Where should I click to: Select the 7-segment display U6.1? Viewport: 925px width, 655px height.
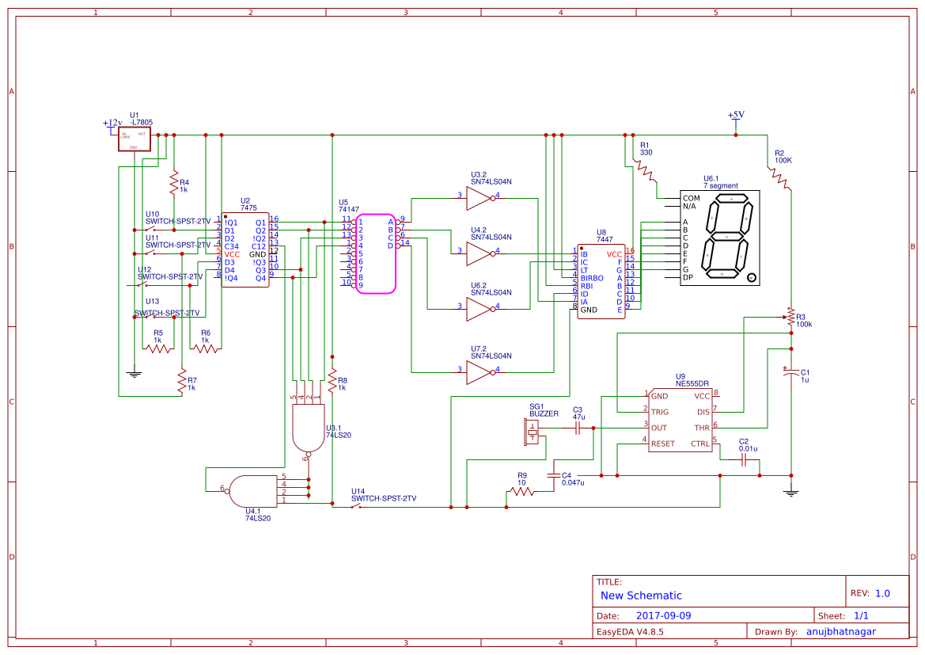(720, 238)
